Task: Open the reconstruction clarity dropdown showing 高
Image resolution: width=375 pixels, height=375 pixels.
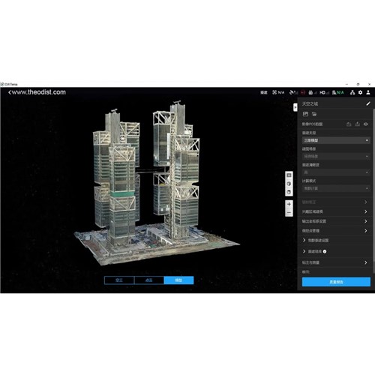Action: click(336, 172)
